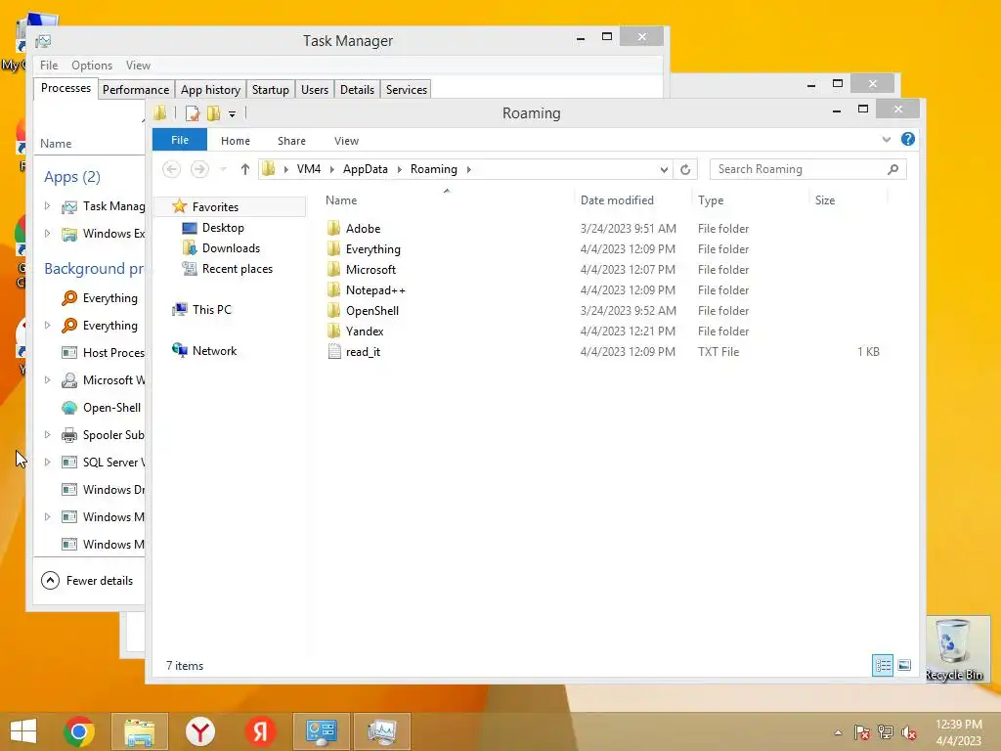Open the Adobe folder
This screenshot has height=751, width=1001.
pyautogui.click(x=363, y=229)
